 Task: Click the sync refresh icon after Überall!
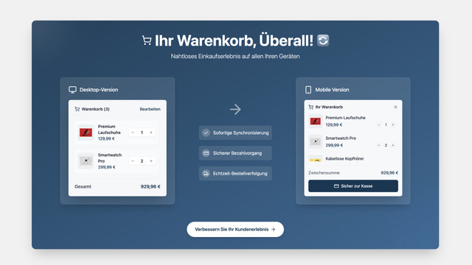point(323,40)
